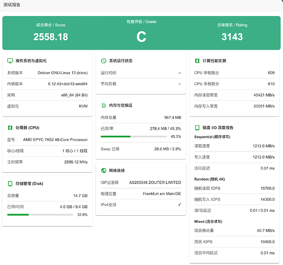Click the memory icon beside 内存与交换区
The width and height of the screenshot is (283, 265).
pos(104,105)
